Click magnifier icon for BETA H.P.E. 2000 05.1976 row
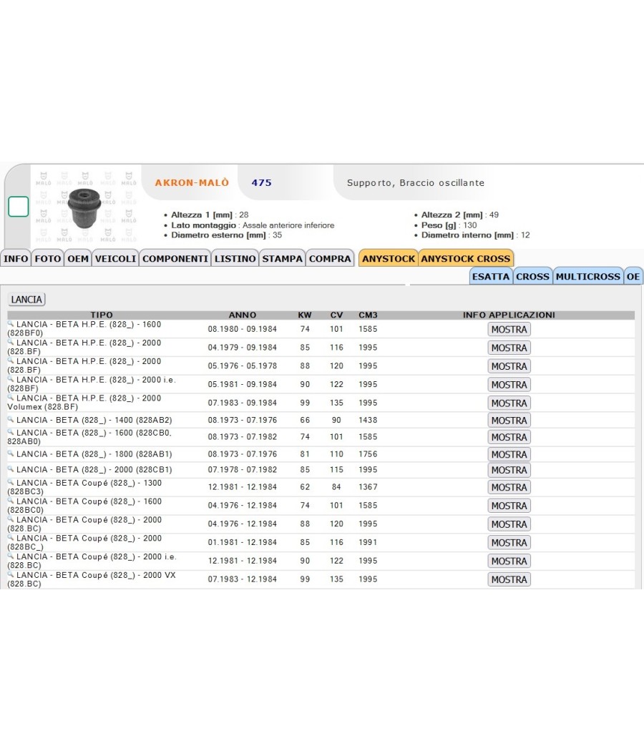The height and width of the screenshot is (751, 644). click(11, 360)
